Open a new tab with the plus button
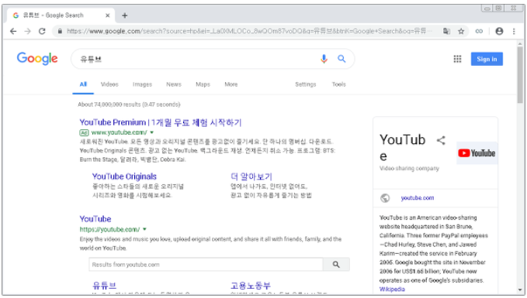The image size is (527, 298). click(125, 15)
